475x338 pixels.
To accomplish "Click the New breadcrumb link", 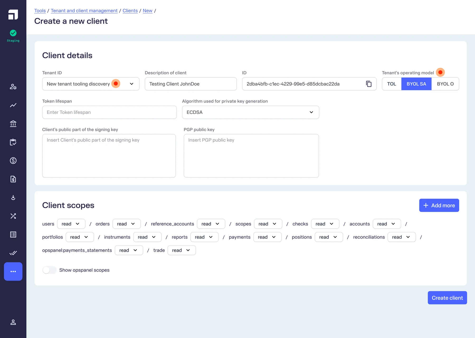I will pyautogui.click(x=148, y=11).
